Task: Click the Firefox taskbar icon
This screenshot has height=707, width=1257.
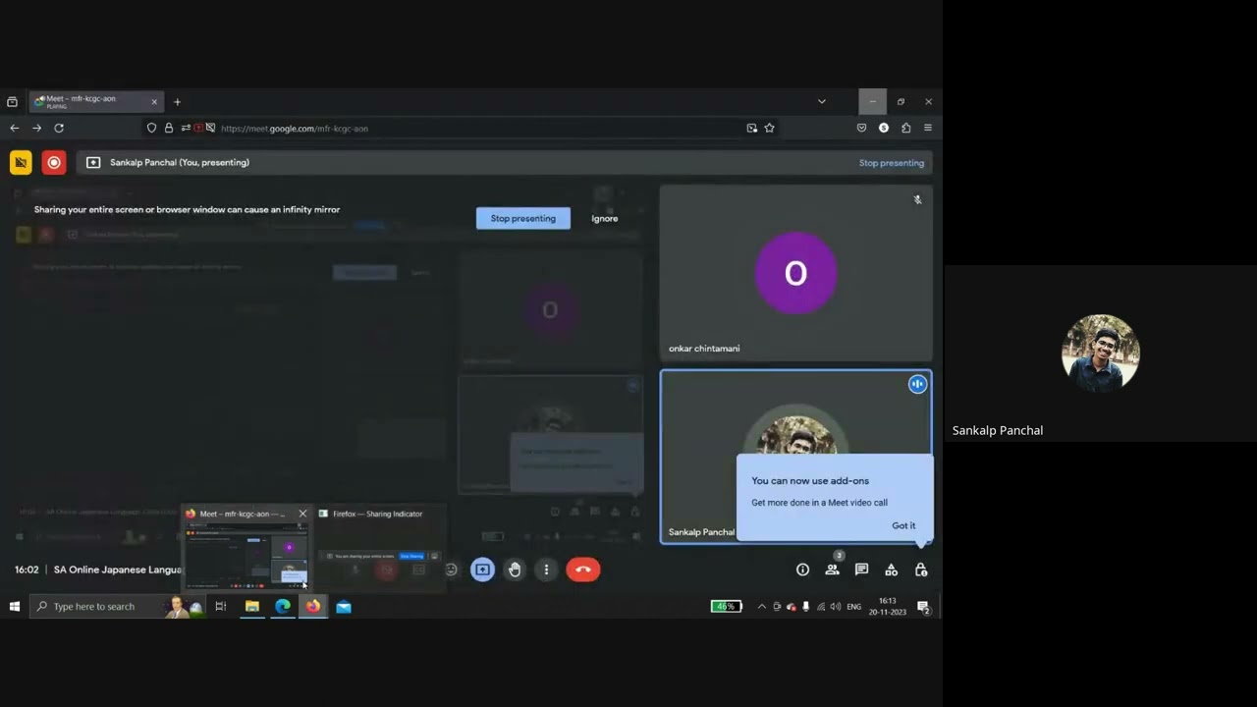Action: pos(313,607)
